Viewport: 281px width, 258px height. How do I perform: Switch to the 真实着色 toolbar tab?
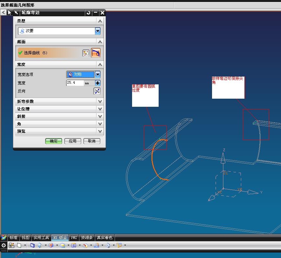pos(105,238)
